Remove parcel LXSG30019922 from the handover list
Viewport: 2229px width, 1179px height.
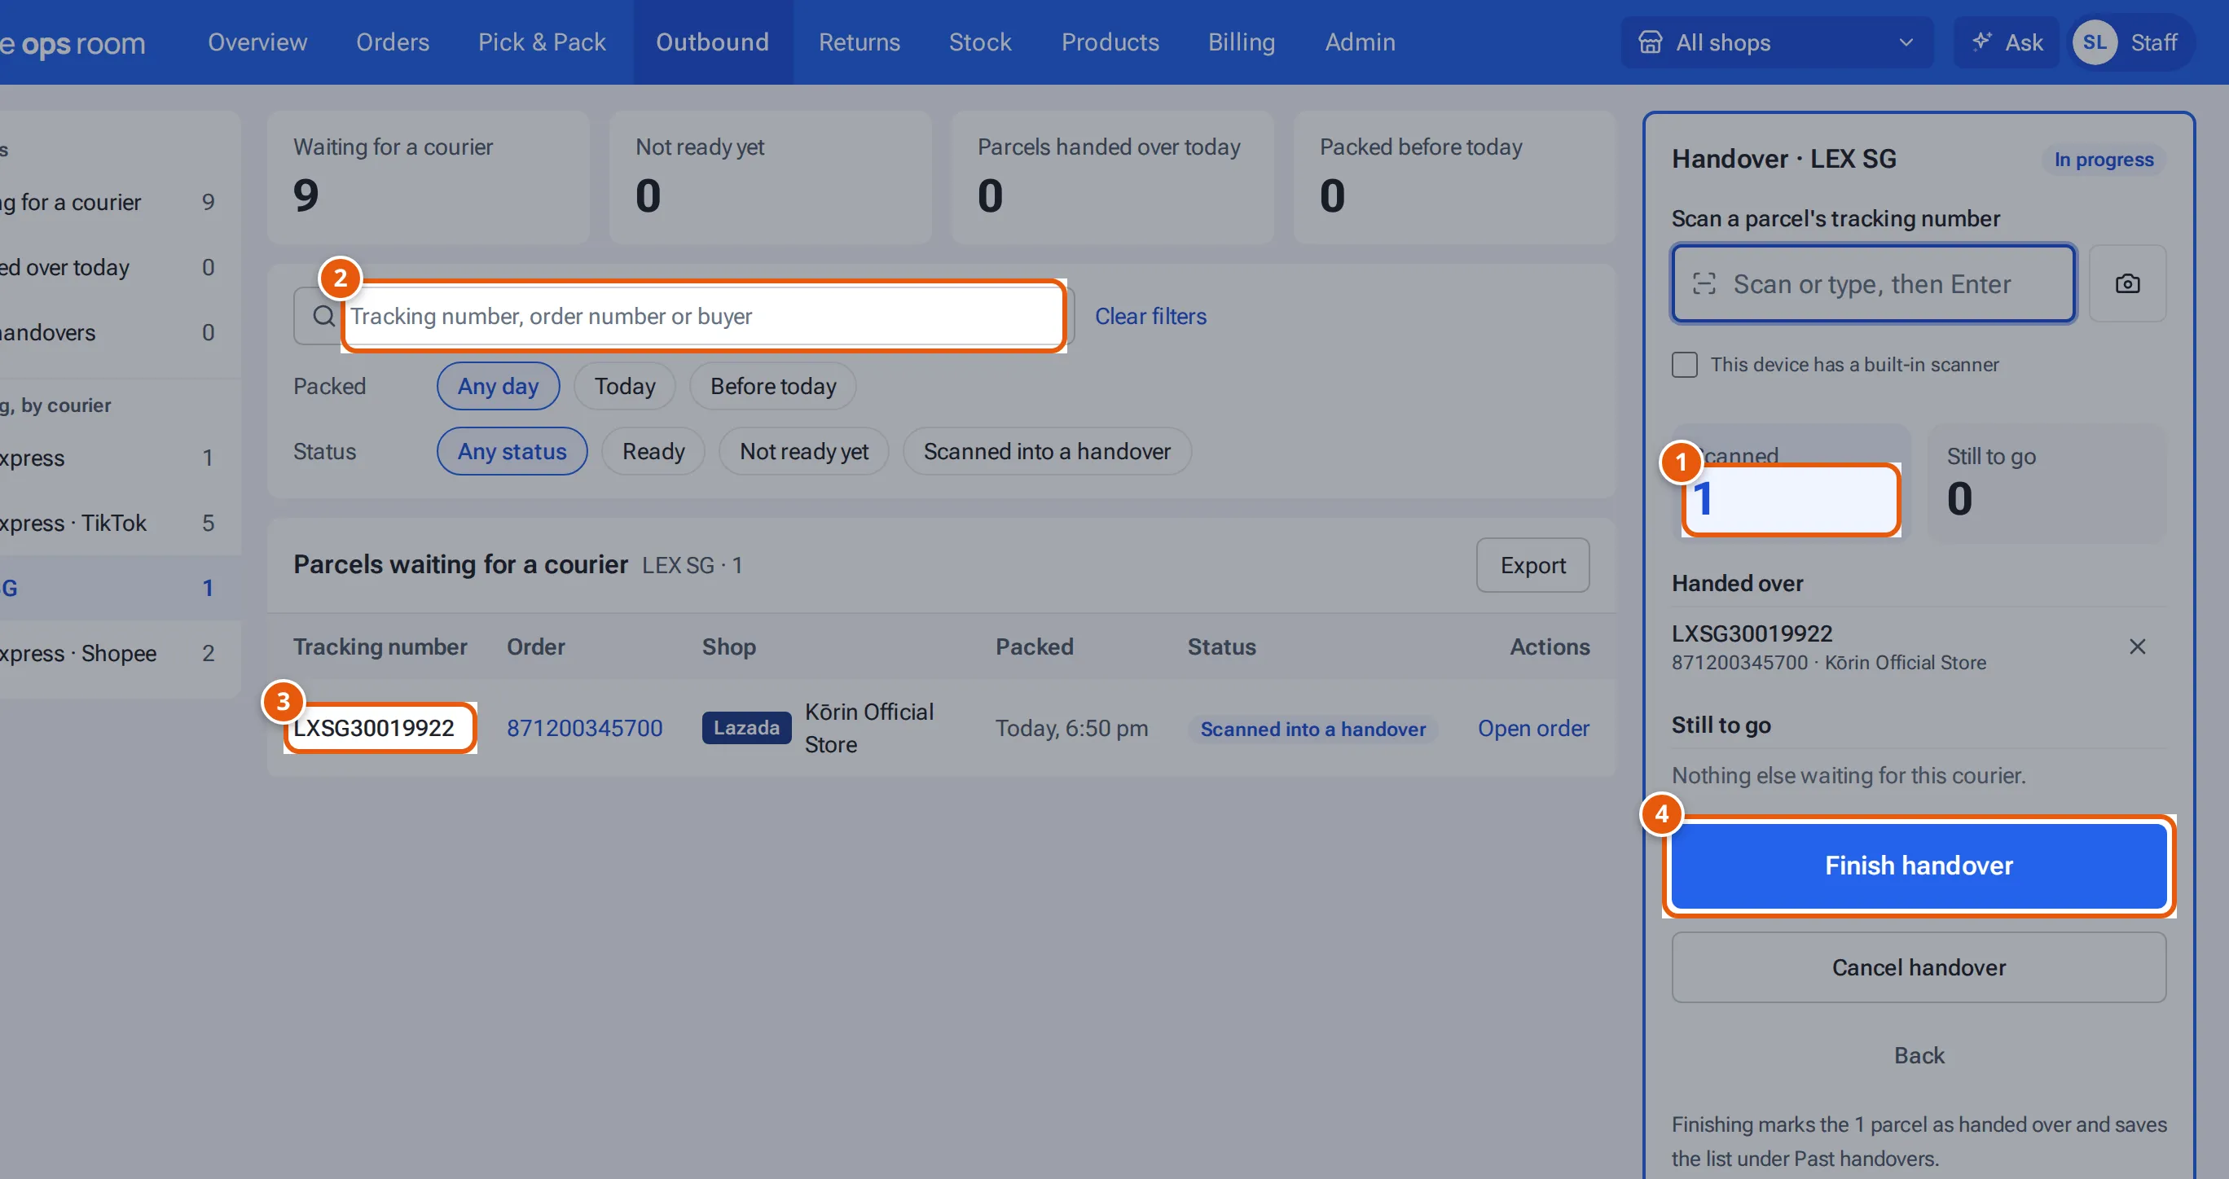(2136, 646)
